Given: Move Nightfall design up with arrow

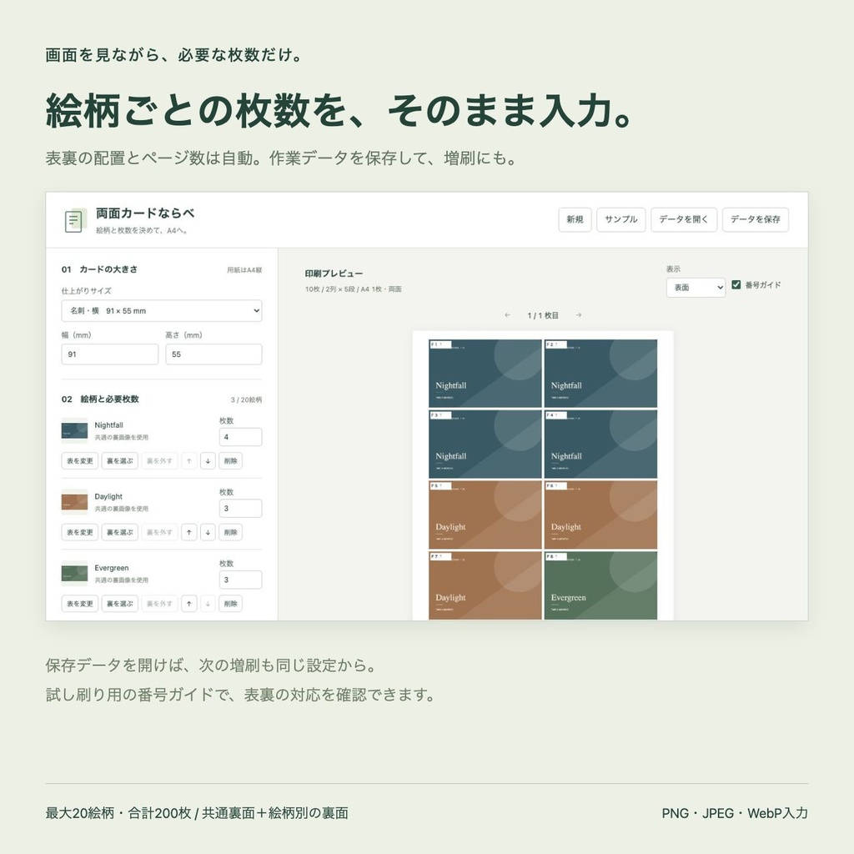Looking at the screenshot, I should [189, 460].
